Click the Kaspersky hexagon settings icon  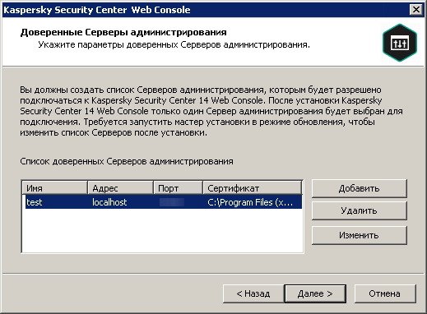[x=400, y=43]
